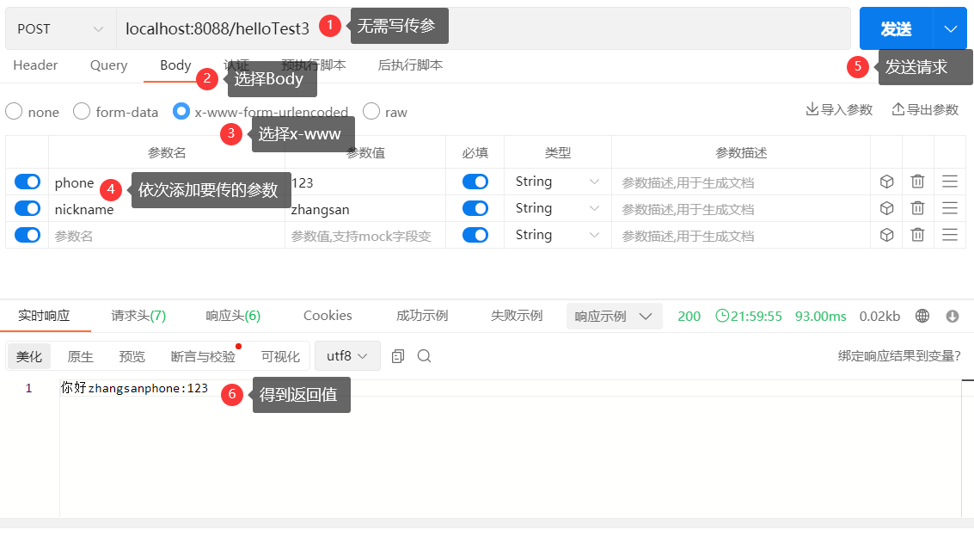Click the cube icon in nickname row
This screenshot has width=974, height=536.
886,208
